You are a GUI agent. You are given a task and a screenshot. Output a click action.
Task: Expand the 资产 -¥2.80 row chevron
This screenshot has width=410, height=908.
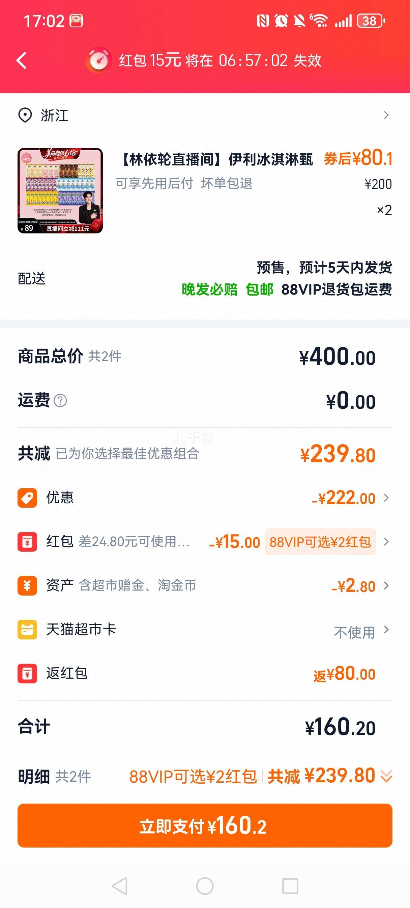click(x=386, y=585)
